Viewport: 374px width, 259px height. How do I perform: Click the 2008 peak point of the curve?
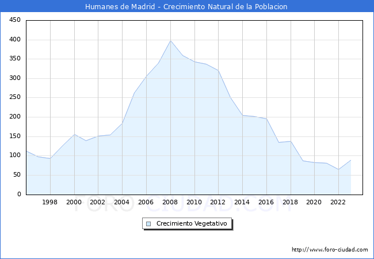click(170, 41)
